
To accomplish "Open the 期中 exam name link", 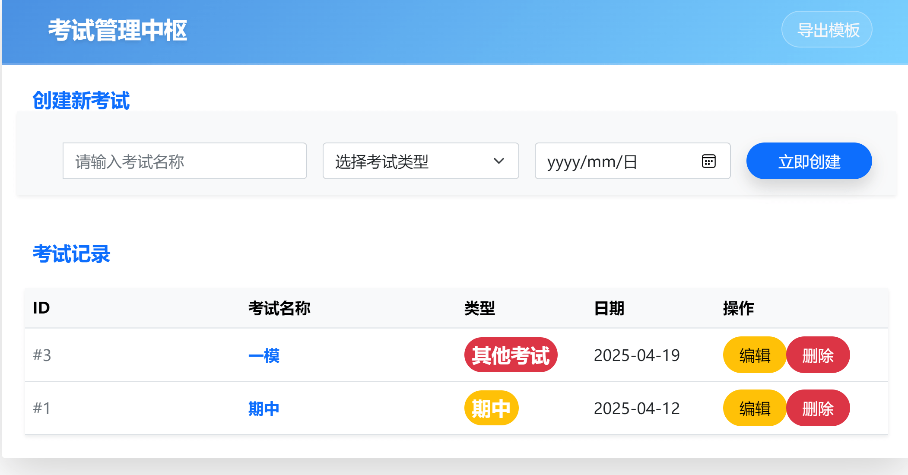I will click(x=264, y=408).
